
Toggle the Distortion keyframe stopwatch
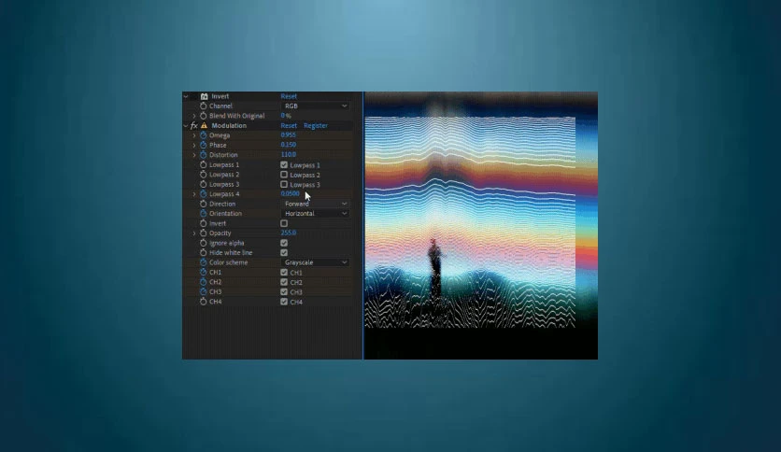tap(204, 155)
